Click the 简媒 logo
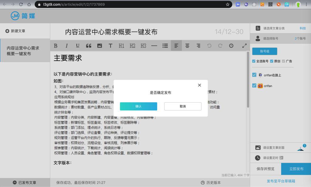The width and height of the screenshot is (311, 187). coord(23,16)
